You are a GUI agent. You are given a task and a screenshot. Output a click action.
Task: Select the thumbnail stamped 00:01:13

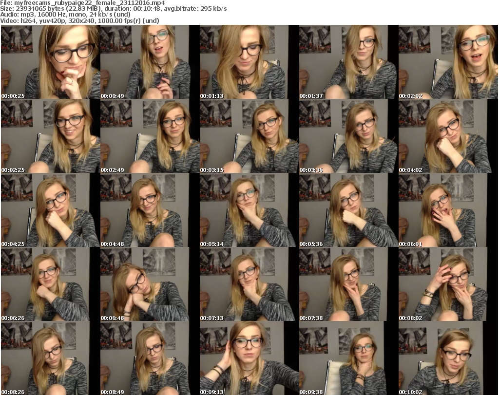coord(249,62)
